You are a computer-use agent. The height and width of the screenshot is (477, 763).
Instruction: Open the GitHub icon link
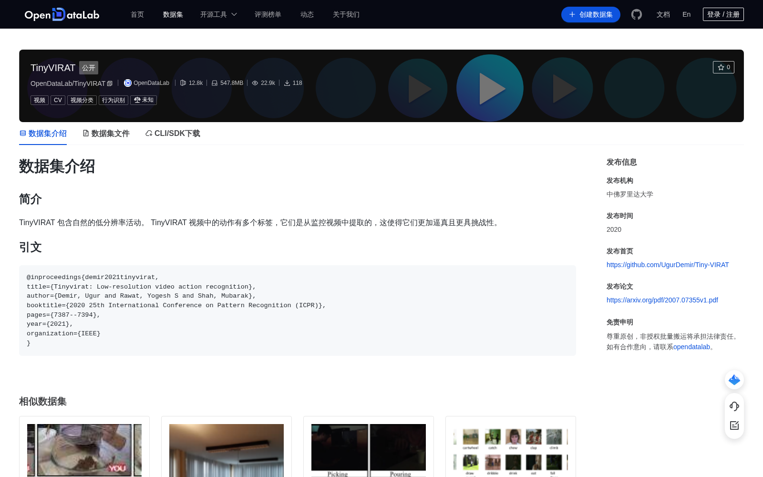tap(637, 14)
